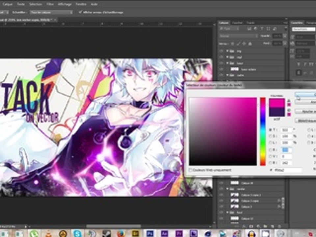The height and width of the screenshot is (237, 316).
Task: Click the hexadecimal color input field
Action: [x=288, y=170]
